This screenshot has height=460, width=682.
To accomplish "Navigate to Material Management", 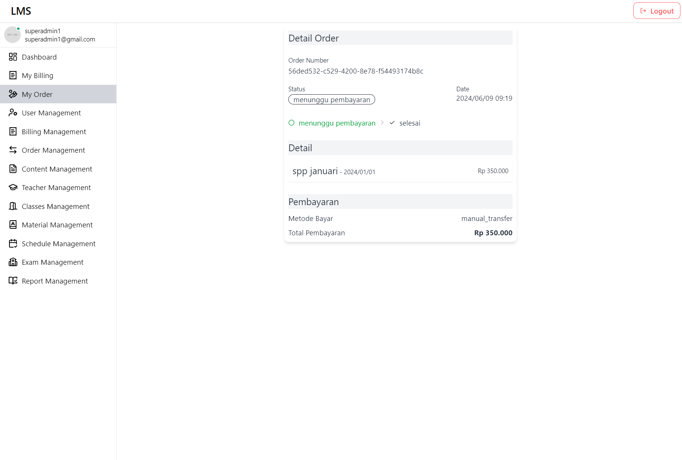I will point(58,225).
